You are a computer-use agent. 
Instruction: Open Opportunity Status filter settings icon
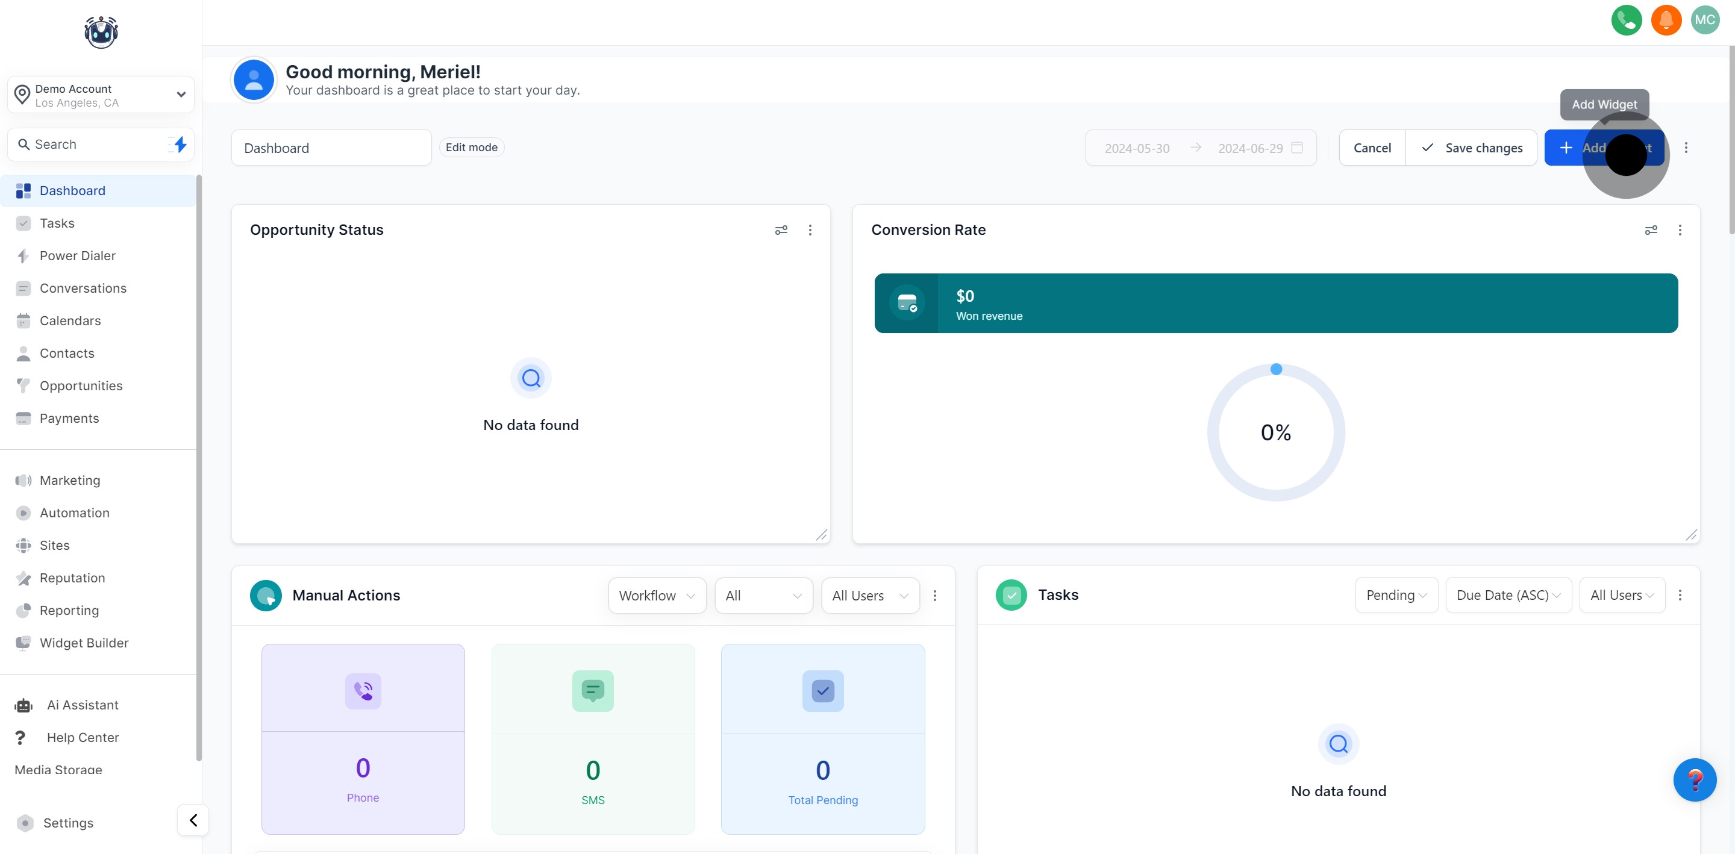[781, 230]
